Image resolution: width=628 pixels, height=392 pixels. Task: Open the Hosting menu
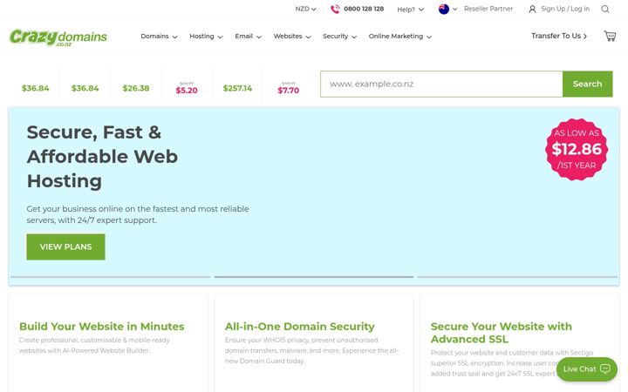click(206, 36)
